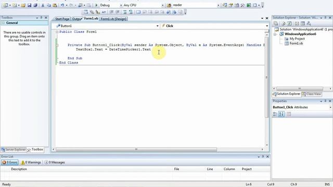Toggle auto-hide pin on Properties panel
This screenshot has width=333, height=187.
click(x=325, y=101)
